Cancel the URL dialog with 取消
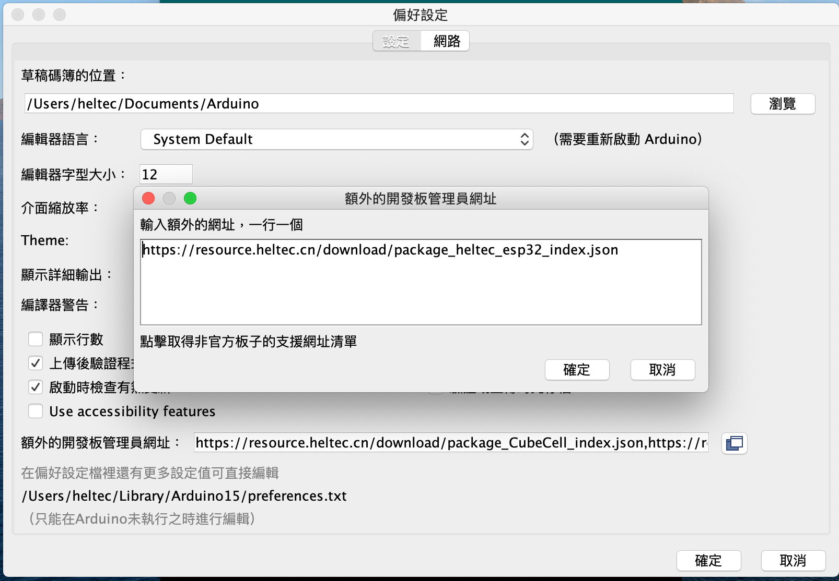The height and width of the screenshot is (581, 839). pyautogui.click(x=662, y=370)
